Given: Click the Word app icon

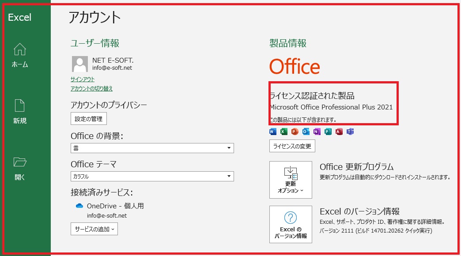Looking at the screenshot, I should pyautogui.click(x=273, y=132).
